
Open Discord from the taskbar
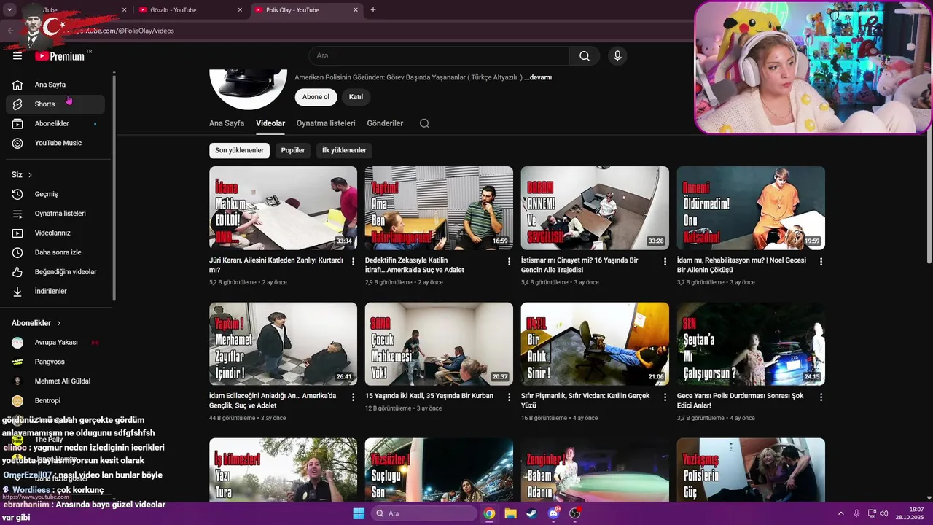coord(553,513)
